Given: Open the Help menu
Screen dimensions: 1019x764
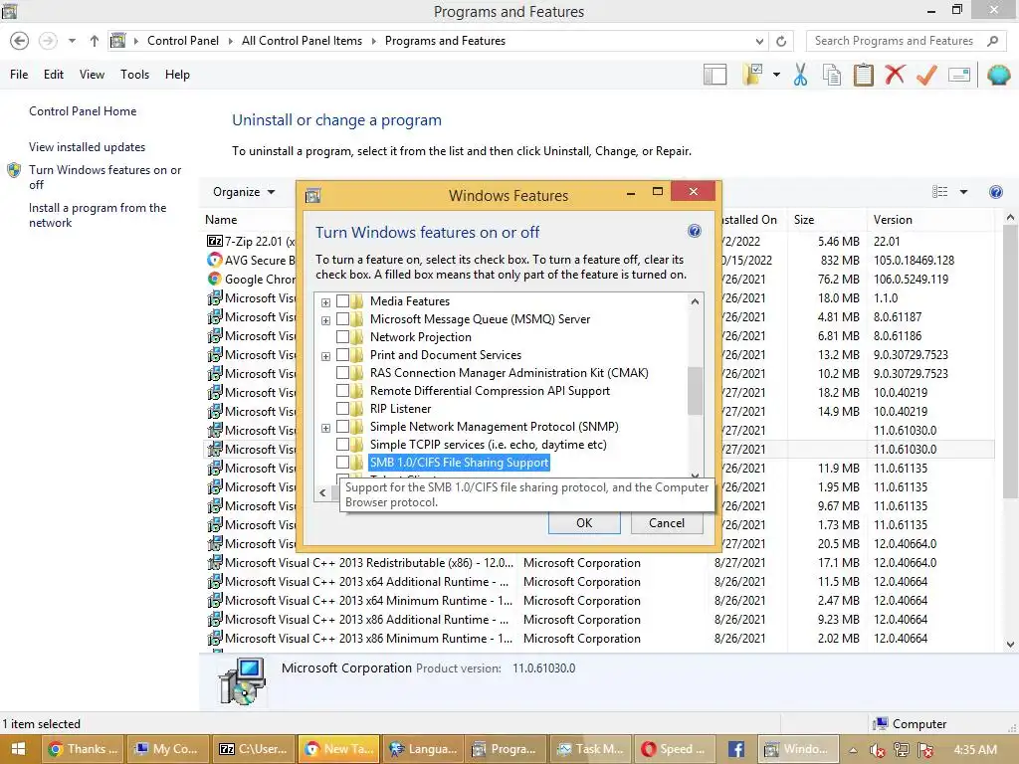Looking at the screenshot, I should tap(177, 75).
